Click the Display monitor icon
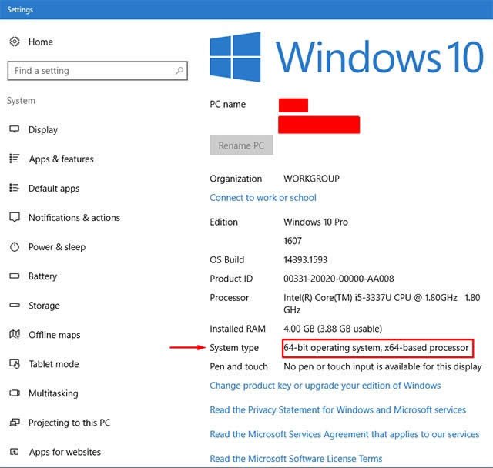Viewport: 493px width, 468px height. [x=15, y=129]
